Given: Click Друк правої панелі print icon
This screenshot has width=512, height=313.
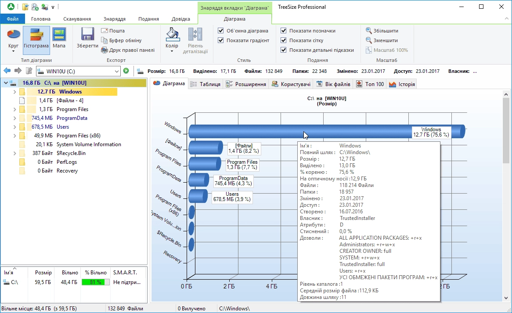Looking at the screenshot, I should [105, 50].
